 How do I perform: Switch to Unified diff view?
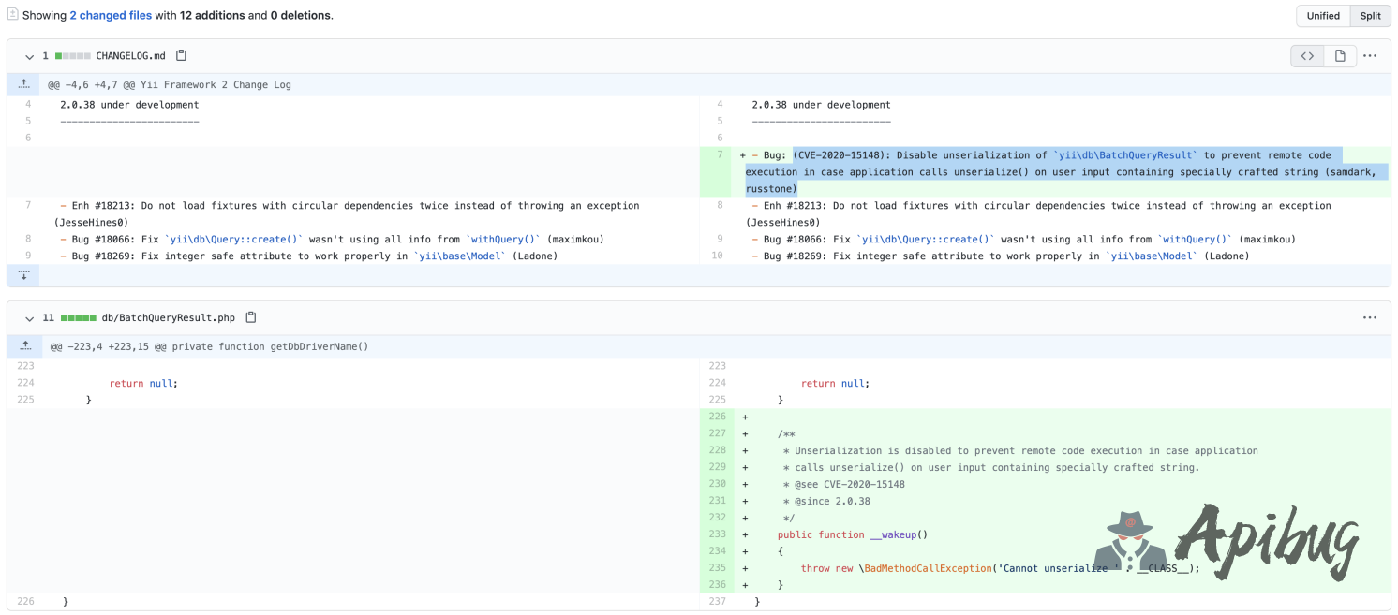pos(1323,16)
